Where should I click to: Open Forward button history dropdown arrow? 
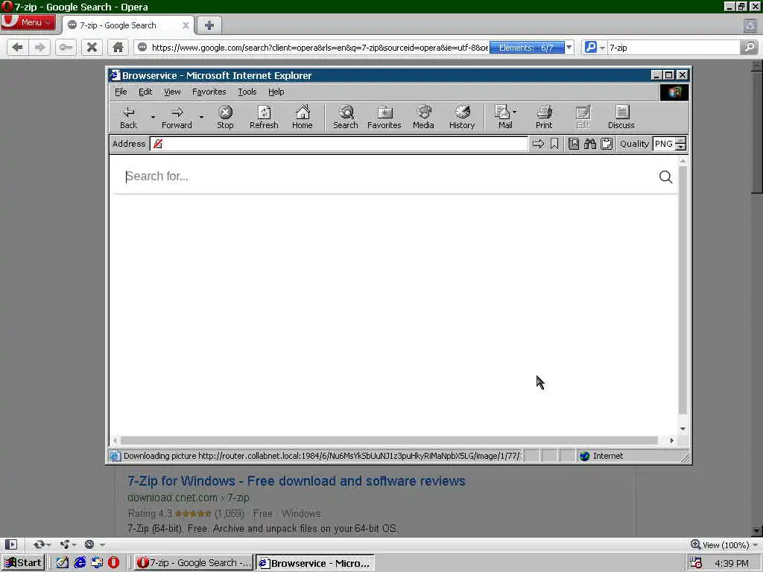tap(201, 118)
